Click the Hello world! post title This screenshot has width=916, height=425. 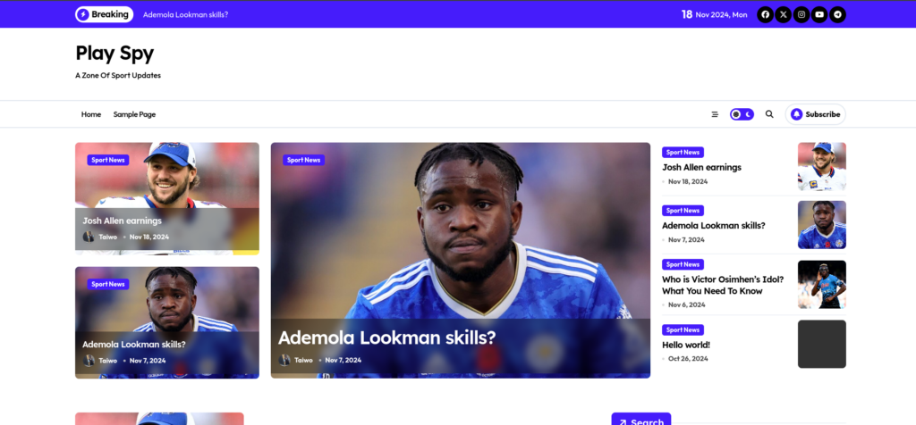coord(686,345)
